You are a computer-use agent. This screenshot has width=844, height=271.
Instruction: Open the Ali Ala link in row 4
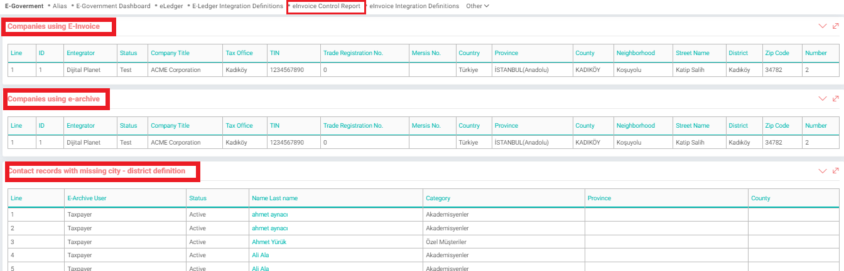tap(261, 255)
